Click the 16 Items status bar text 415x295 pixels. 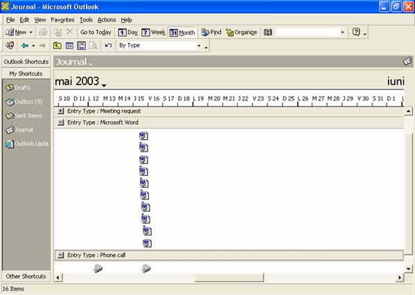pos(13,289)
